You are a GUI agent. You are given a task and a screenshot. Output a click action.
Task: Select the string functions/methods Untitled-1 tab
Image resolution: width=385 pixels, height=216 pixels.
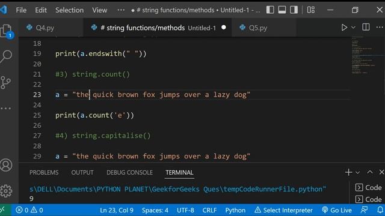tap(158, 28)
